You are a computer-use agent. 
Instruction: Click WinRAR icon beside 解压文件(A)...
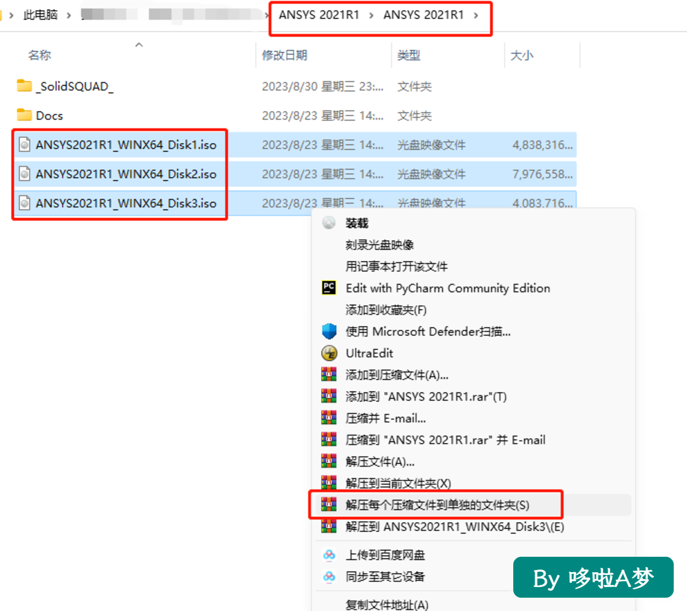[x=329, y=462]
